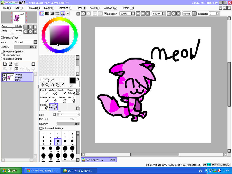Open the Layer menu

pyautogui.click(x=49, y=8)
